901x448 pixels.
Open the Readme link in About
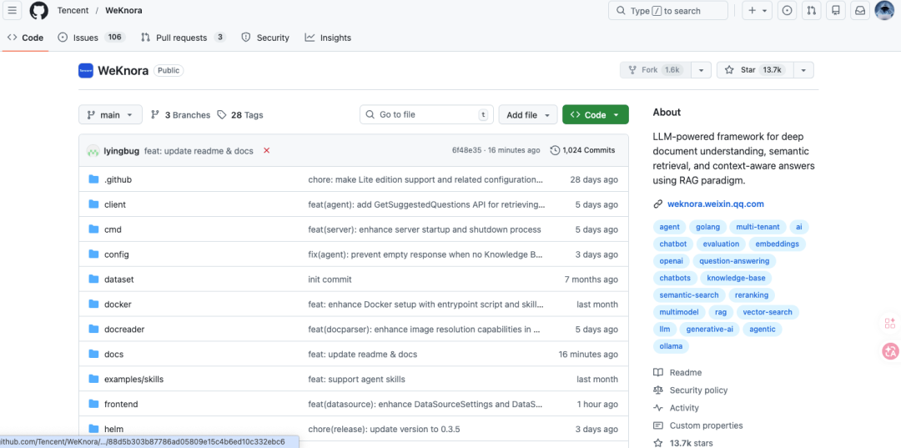[678, 373]
